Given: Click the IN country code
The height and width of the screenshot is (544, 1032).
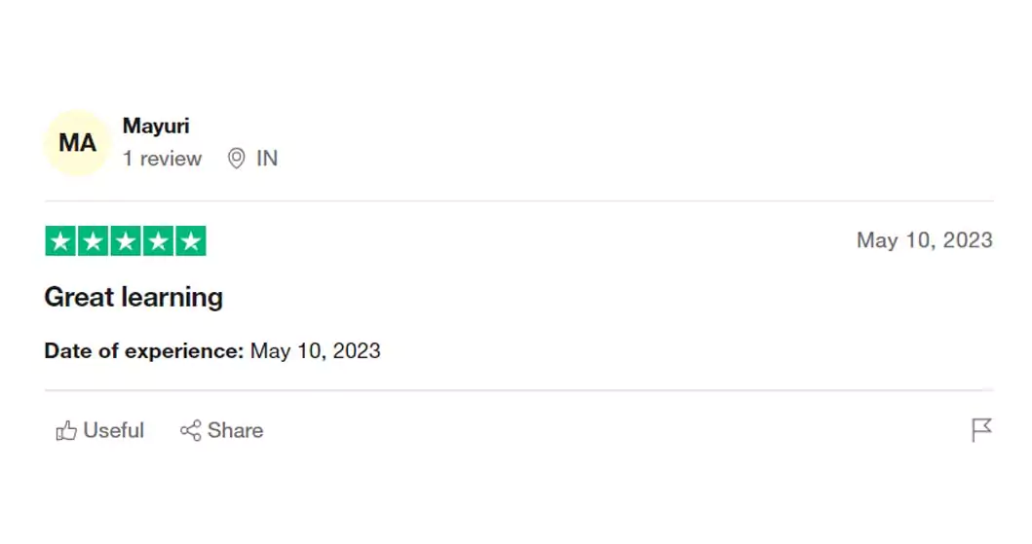Looking at the screenshot, I should (267, 159).
